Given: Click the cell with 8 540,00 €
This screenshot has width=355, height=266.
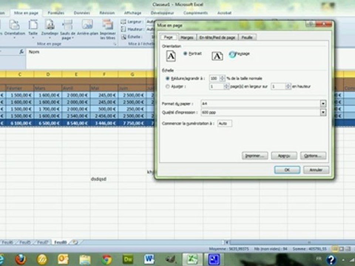Looking at the screenshot, I should 76,123.
